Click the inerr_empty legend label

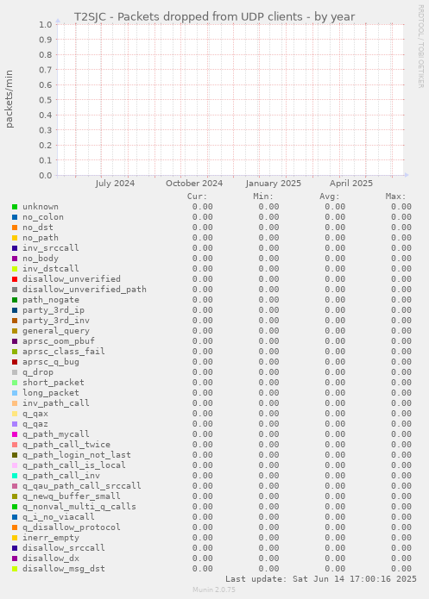[x=51, y=538]
